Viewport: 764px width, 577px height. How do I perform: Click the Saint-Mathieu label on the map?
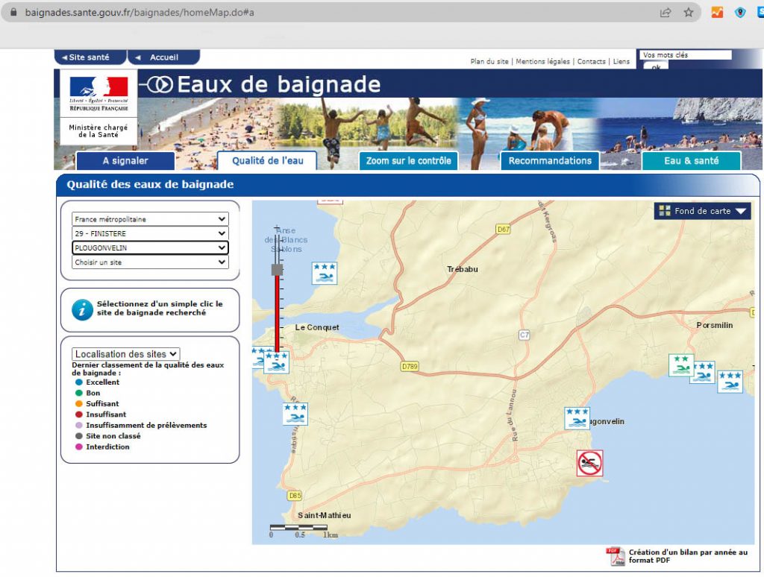(x=325, y=515)
